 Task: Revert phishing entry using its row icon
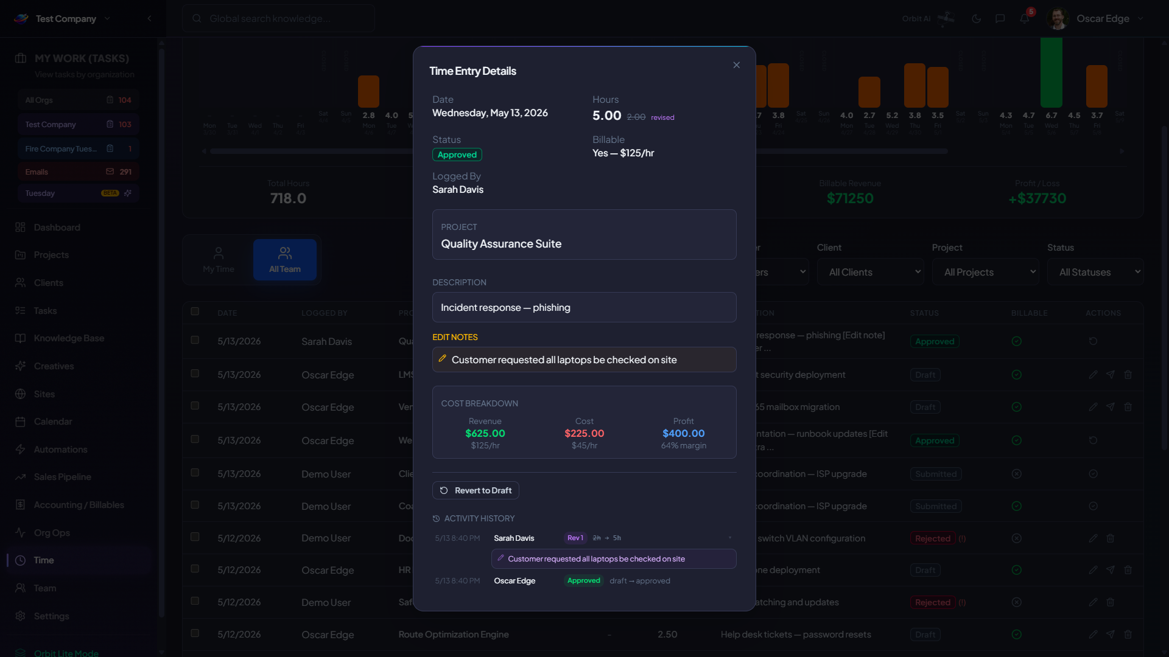tap(1093, 341)
